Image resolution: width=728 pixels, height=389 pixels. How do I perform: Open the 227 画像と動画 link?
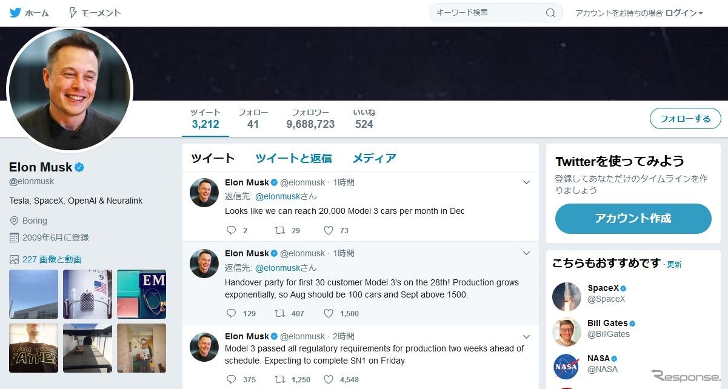tap(52, 259)
